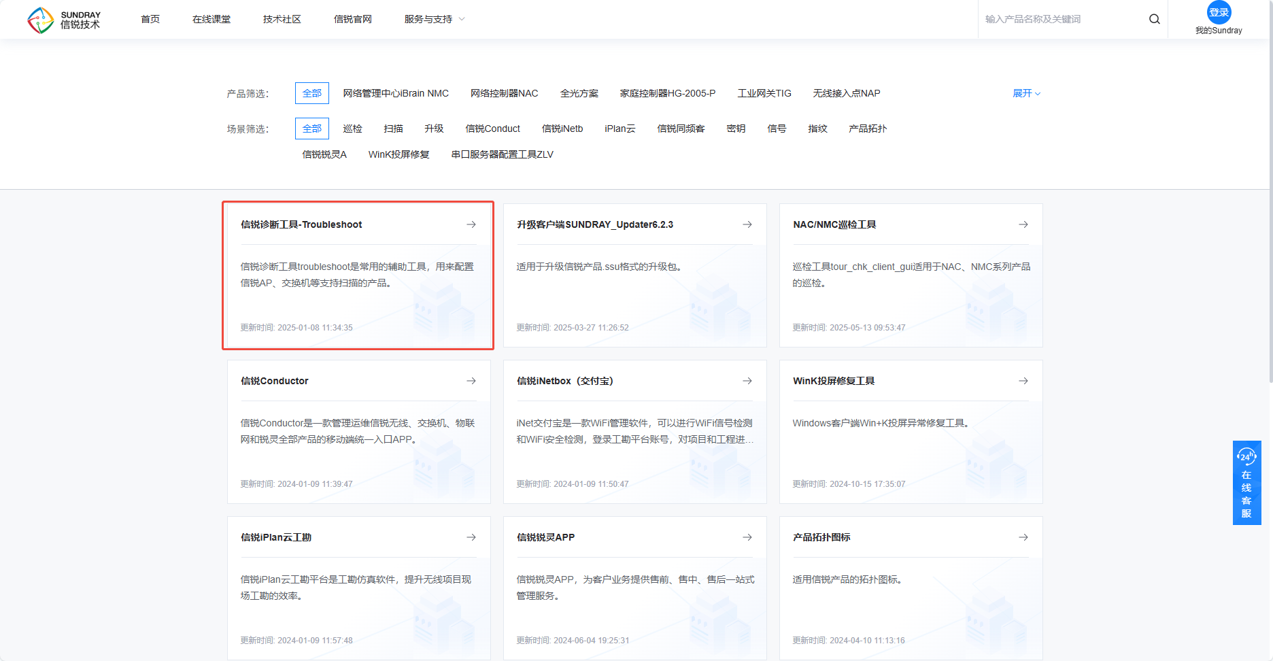Filter scenes by 串口服务器配置工具ZLV
The width and height of the screenshot is (1273, 661).
(503, 154)
